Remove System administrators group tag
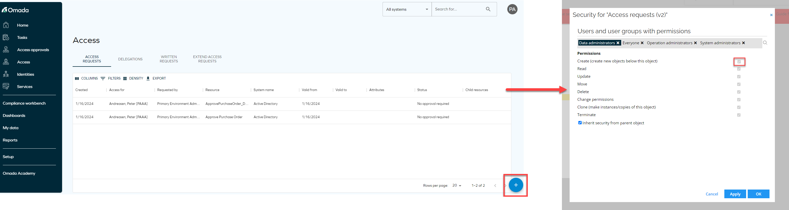Screen dimensions: 789x210 (743, 43)
